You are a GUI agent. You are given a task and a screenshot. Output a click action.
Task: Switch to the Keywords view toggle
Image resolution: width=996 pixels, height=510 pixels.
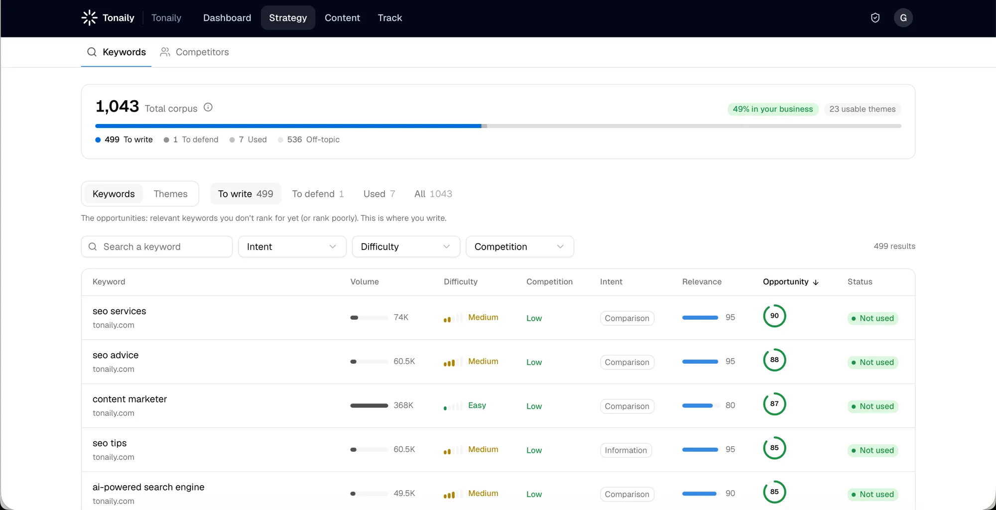(114, 194)
